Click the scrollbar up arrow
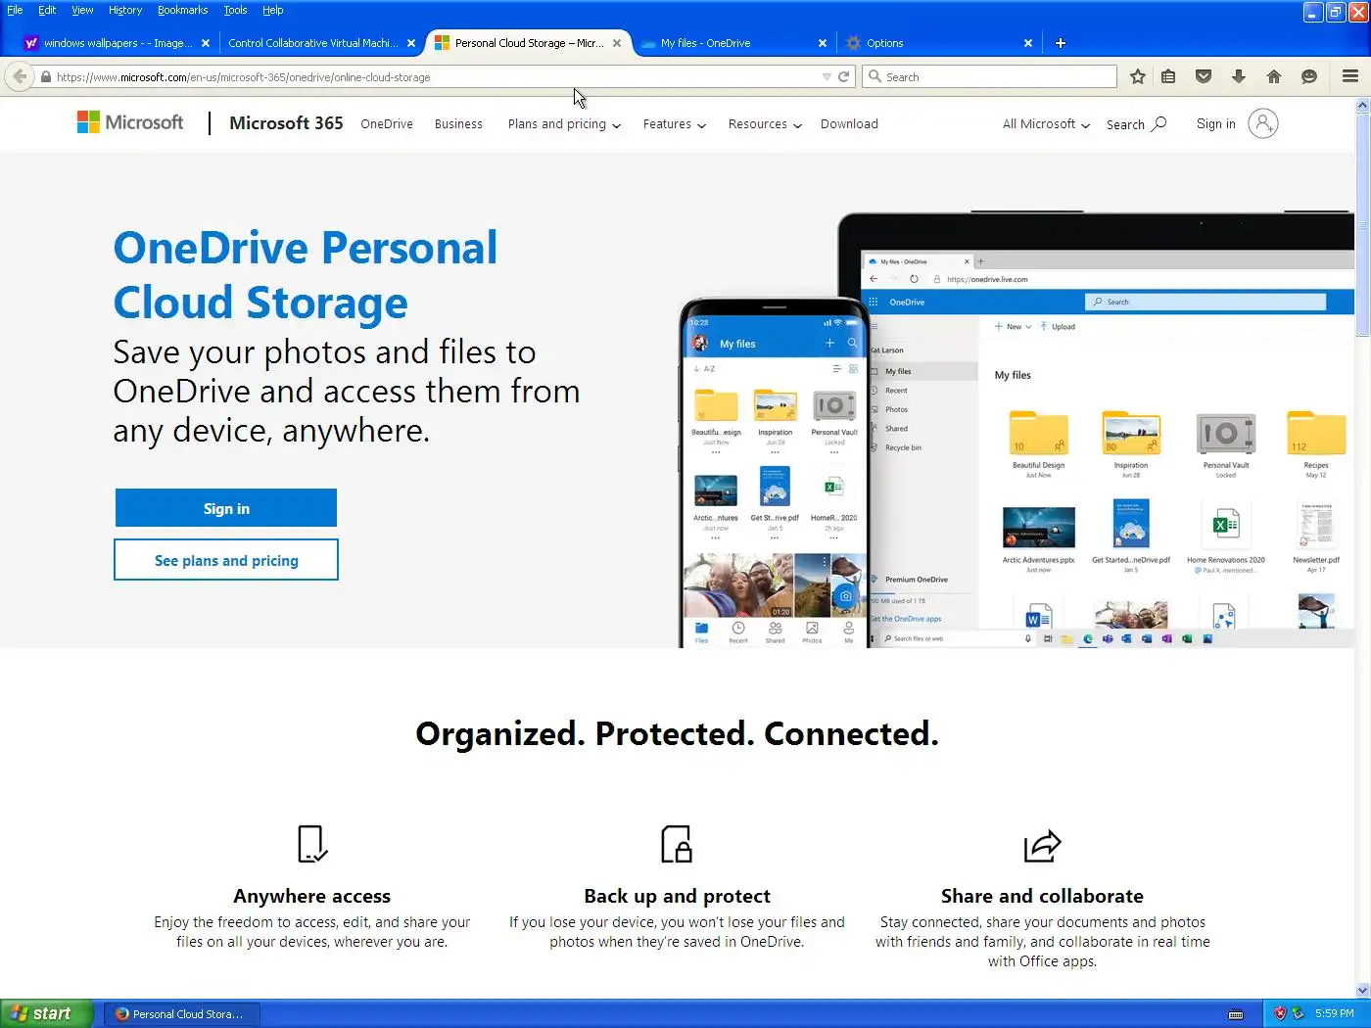Viewport: 1371px width, 1028px height. (1362, 105)
